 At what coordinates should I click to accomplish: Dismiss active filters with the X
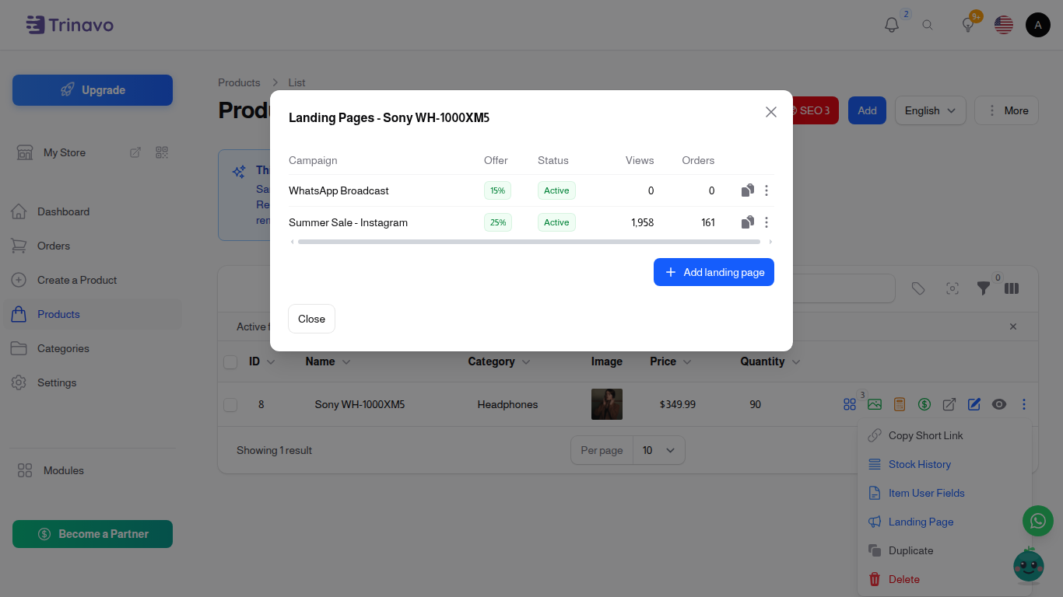click(1013, 326)
